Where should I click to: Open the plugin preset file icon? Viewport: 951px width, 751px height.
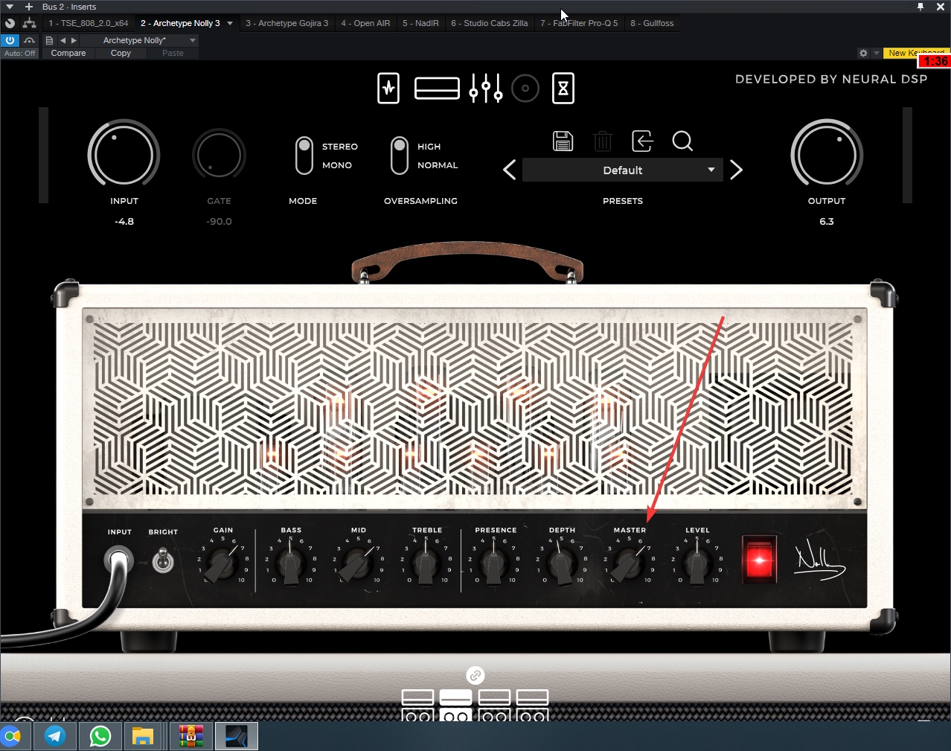click(49, 40)
